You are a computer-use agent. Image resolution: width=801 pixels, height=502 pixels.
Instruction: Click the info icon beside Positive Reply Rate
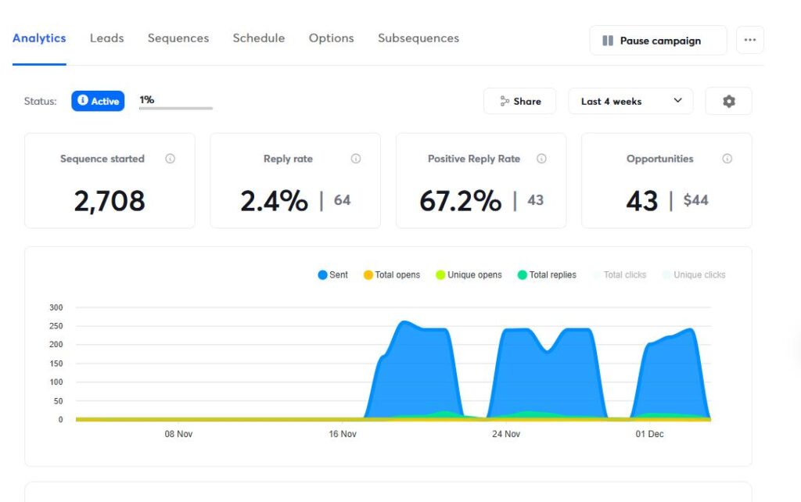(541, 159)
